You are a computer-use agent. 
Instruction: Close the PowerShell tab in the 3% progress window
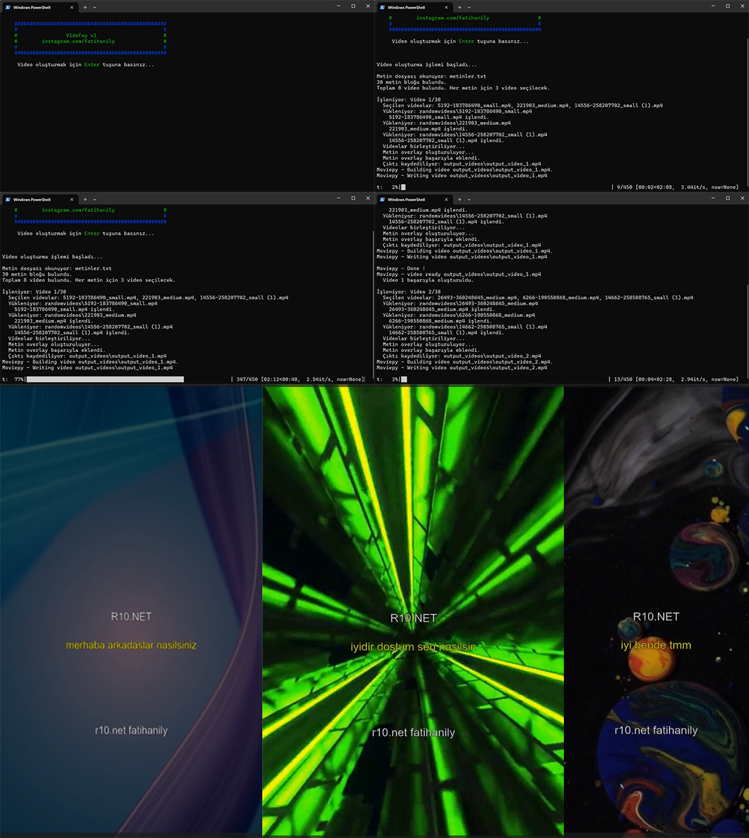(x=447, y=199)
